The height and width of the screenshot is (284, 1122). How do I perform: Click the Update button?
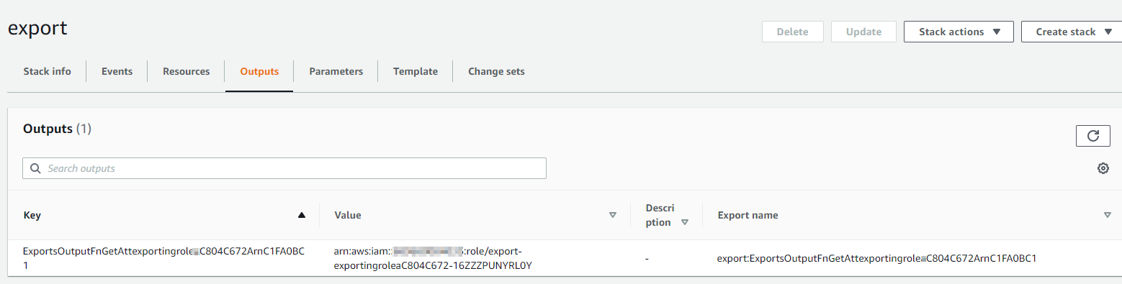click(863, 32)
